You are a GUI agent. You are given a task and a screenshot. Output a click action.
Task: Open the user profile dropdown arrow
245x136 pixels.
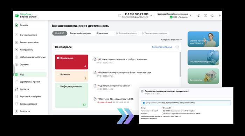190,16
